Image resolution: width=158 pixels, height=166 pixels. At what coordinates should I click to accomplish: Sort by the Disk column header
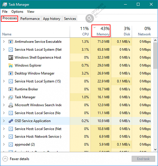121,31
